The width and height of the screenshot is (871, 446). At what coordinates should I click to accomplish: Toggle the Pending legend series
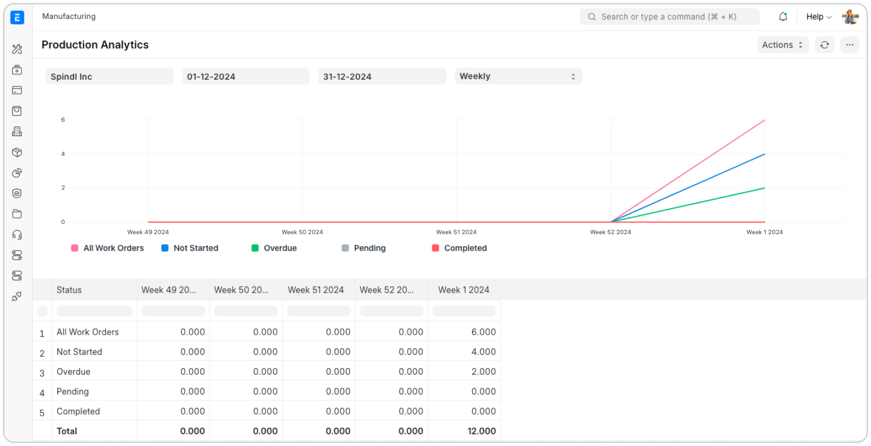364,248
